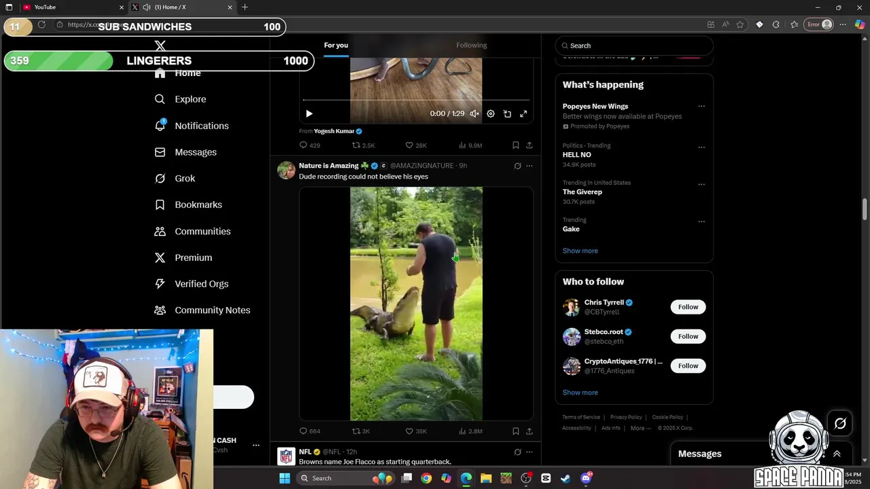Open the Windows Start menu
The height and width of the screenshot is (489, 870).
point(285,478)
